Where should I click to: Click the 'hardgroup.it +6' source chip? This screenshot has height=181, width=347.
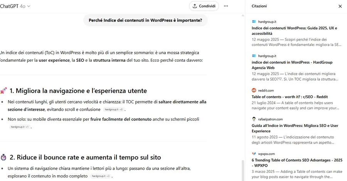click(x=113, y=110)
